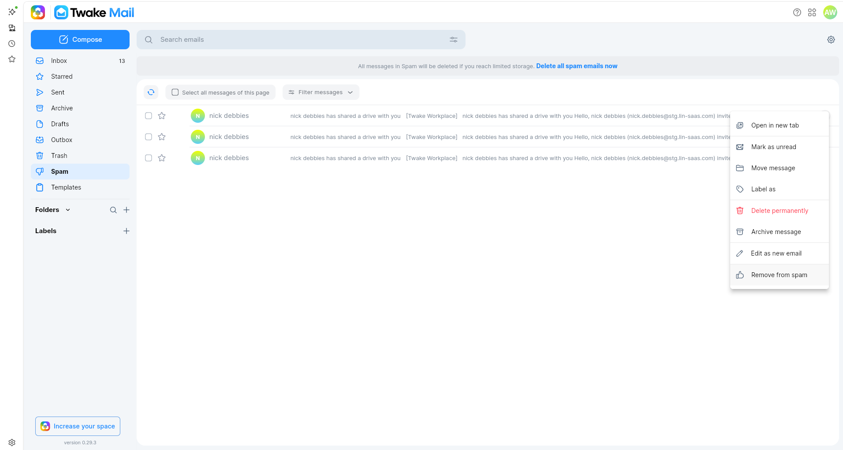Click the tabs list icon in left rail
Viewport: 843px width, 450px height.
click(12, 28)
